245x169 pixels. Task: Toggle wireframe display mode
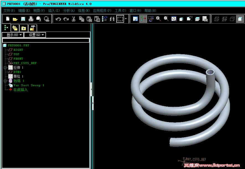pyautogui.click(x=216, y=19)
